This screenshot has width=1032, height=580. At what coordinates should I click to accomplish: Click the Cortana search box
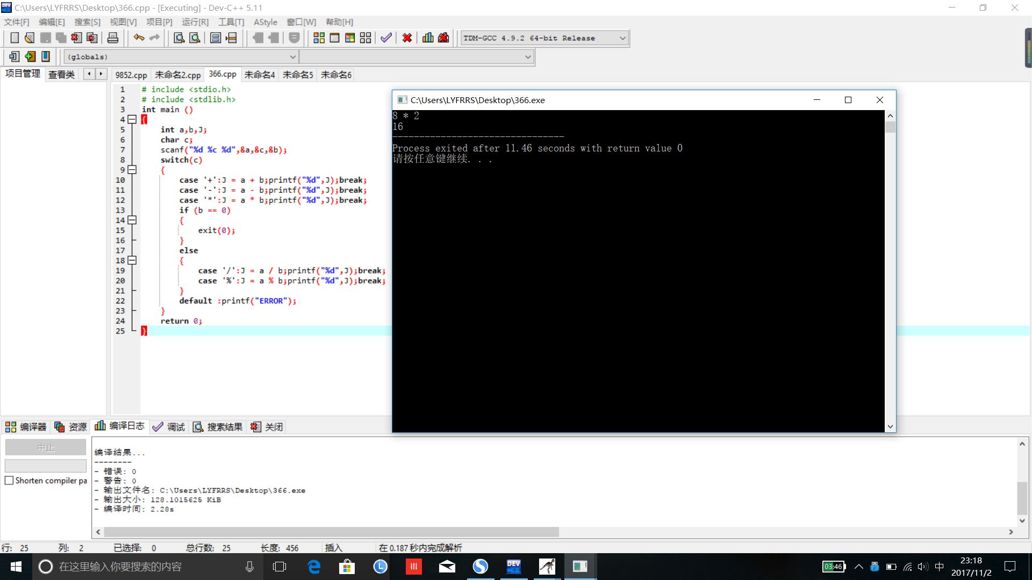tap(148, 567)
